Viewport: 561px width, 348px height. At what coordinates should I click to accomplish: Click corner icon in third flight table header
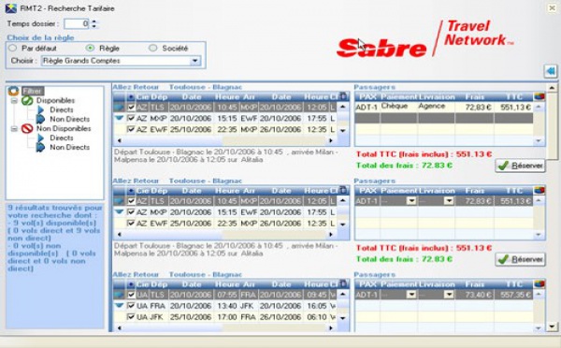pyautogui.click(x=343, y=283)
